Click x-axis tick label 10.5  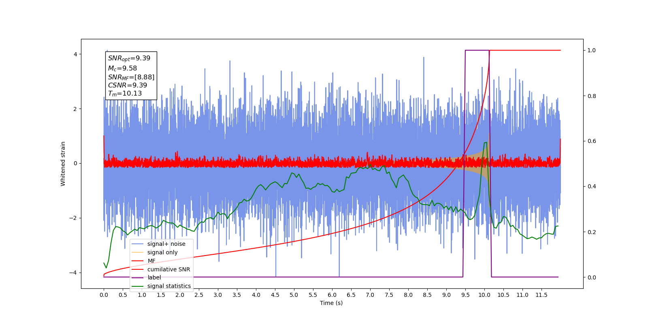(x=503, y=295)
